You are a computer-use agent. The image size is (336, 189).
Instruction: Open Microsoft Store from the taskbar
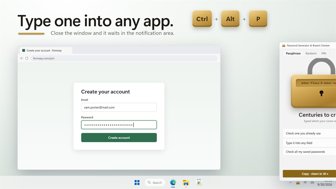click(199, 182)
